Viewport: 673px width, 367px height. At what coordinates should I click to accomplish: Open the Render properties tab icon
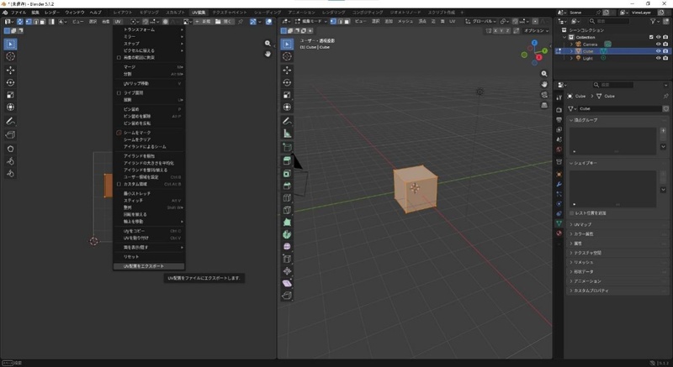[559, 110]
